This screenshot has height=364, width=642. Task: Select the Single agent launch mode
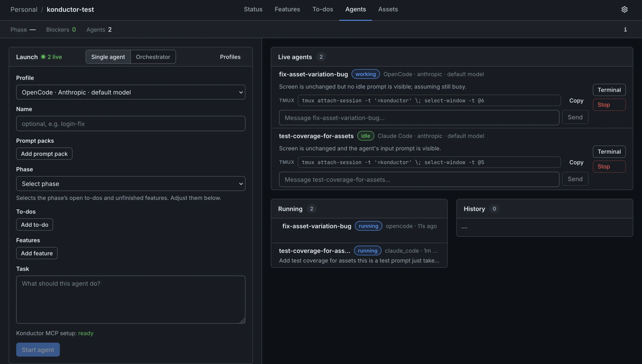(x=108, y=57)
